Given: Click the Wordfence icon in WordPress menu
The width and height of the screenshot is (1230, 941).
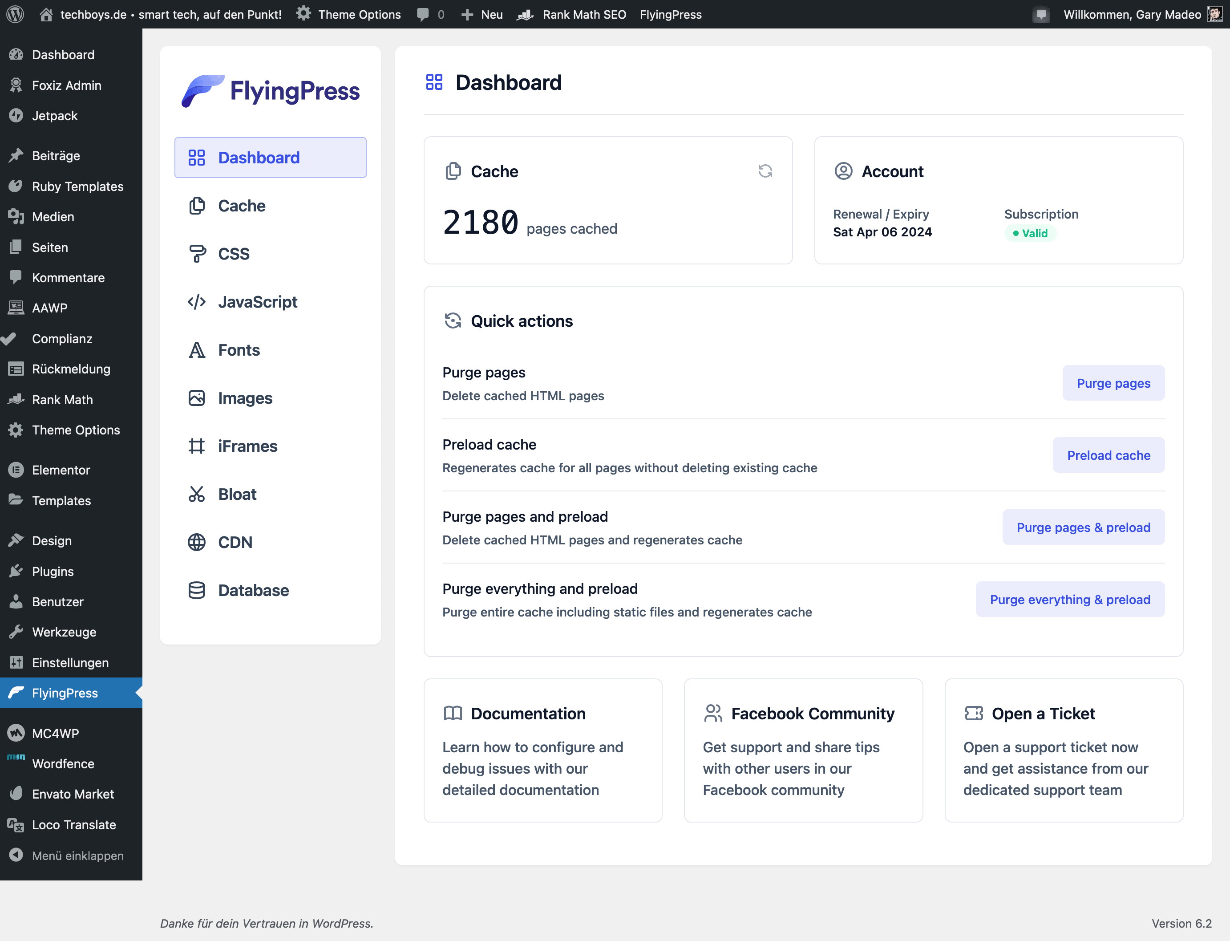Looking at the screenshot, I should click(x=16, y=757).
